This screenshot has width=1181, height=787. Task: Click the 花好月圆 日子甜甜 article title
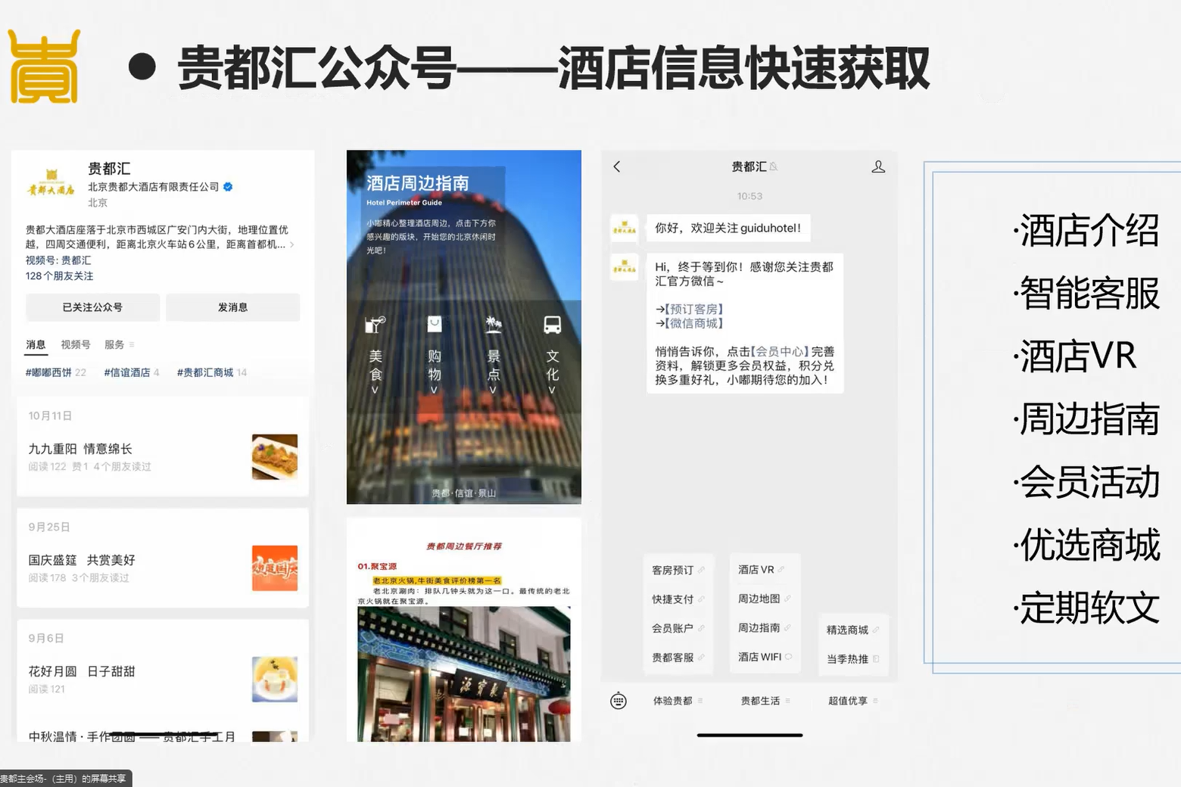click(x=82, y=671)
